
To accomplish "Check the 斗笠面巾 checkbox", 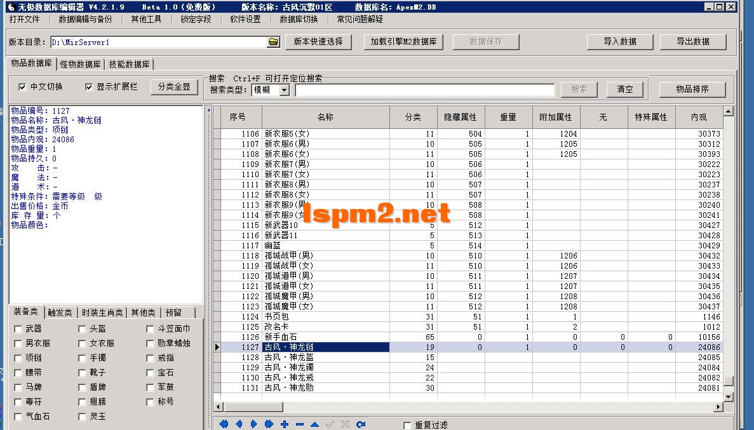I will coord(150,329).
